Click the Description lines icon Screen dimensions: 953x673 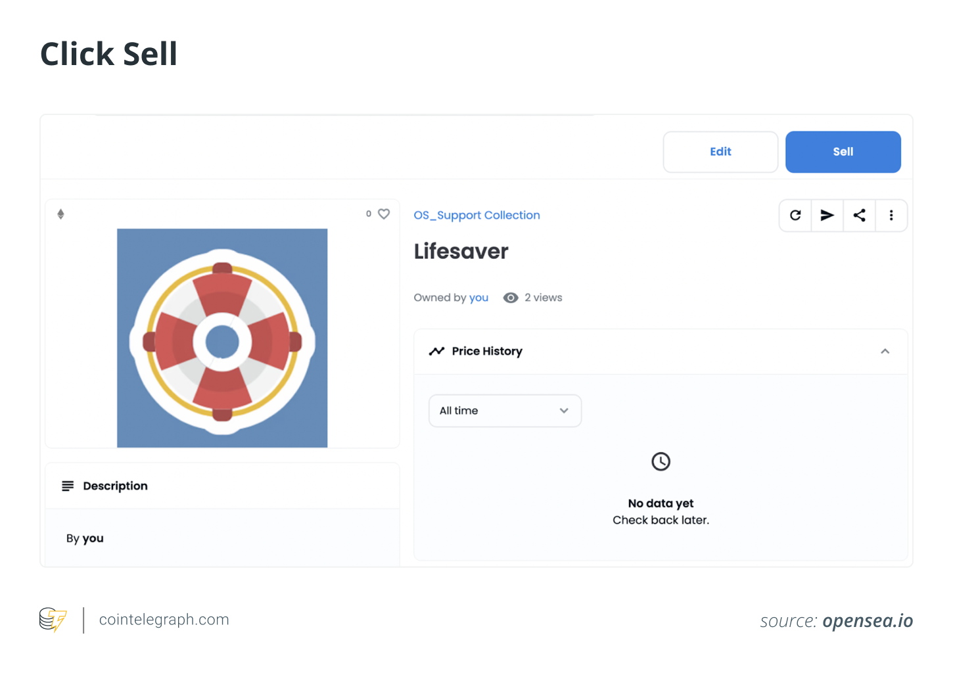pos(68,486)
